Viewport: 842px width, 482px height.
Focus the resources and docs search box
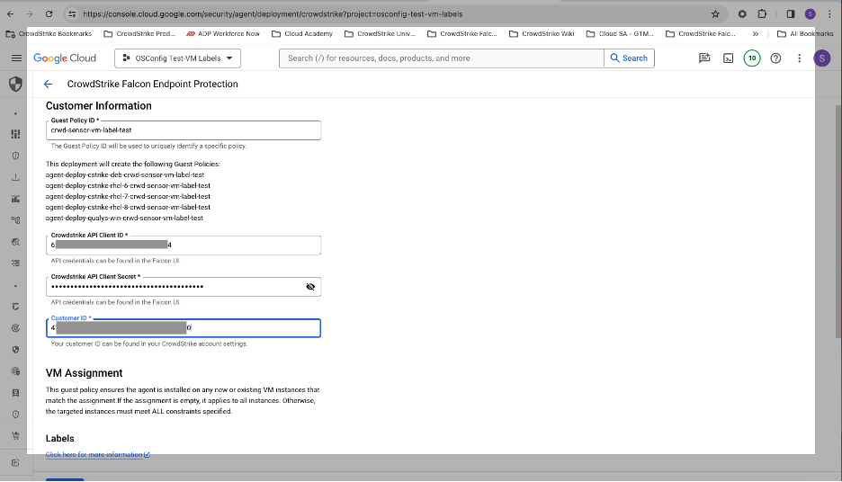(441, 58)
